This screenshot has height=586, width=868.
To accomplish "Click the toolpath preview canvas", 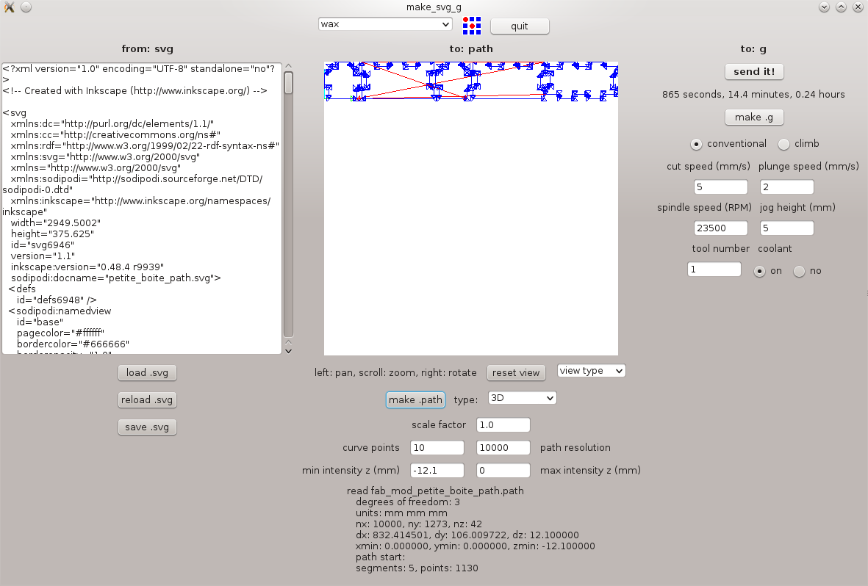I will click(470, 220).
